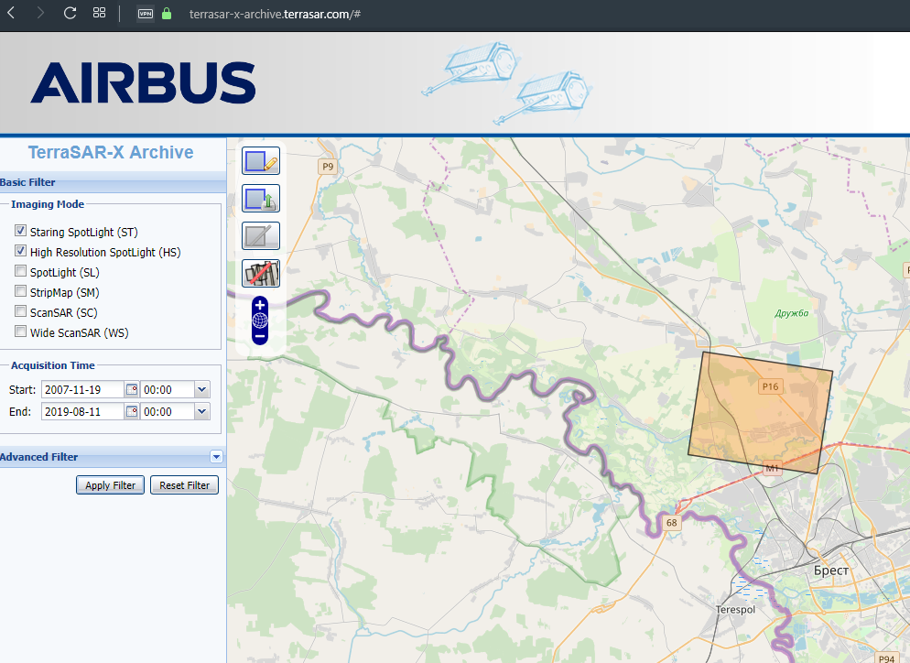Click the VPN badge in address bar

tap(145, 14)
